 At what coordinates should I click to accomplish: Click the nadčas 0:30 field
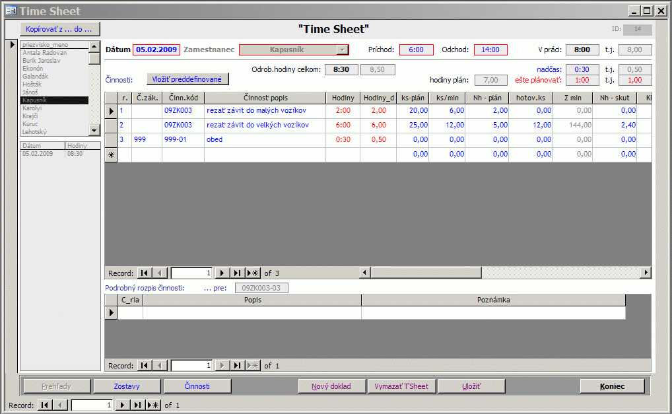(x=582, y=69)
